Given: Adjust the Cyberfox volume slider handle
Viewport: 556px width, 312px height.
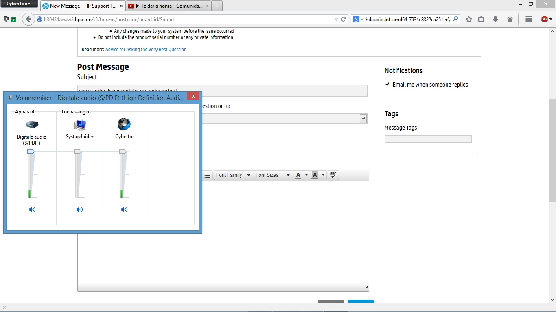Looking at the screenshot, I should [123, 151].
